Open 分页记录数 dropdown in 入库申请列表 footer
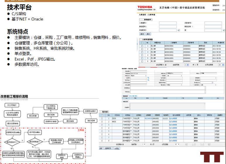 click(221, 65)
